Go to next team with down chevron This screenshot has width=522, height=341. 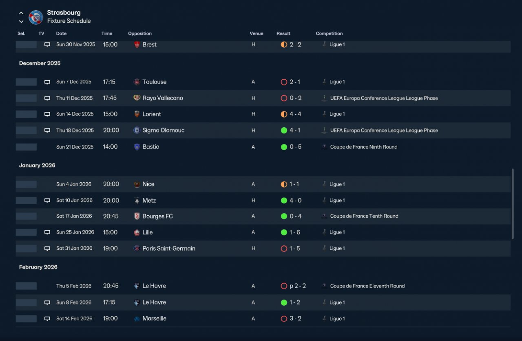21,22
